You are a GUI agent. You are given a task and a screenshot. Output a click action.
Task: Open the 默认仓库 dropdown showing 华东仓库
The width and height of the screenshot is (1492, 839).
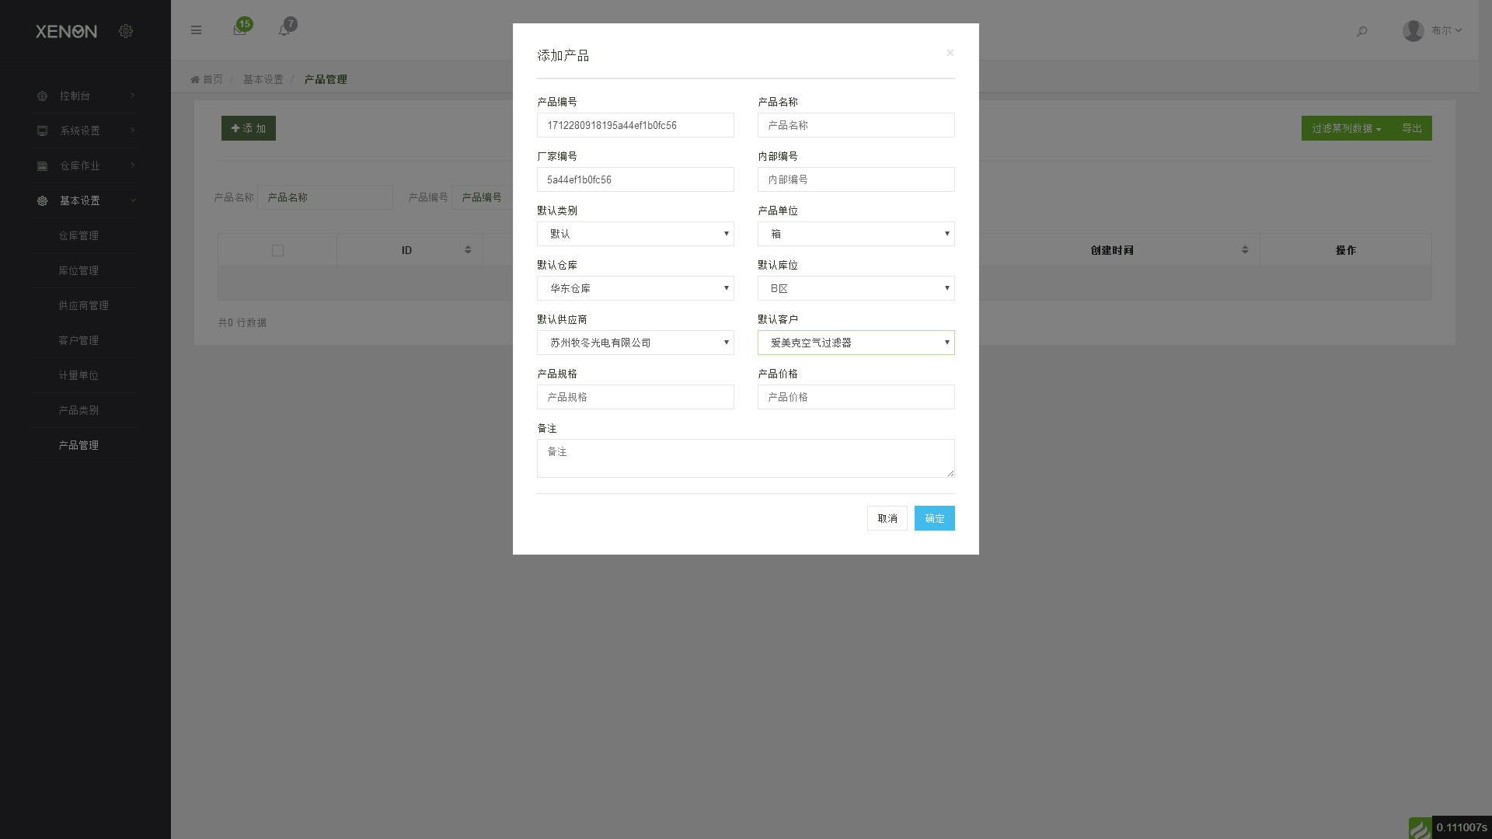click(x=635, y=288)
